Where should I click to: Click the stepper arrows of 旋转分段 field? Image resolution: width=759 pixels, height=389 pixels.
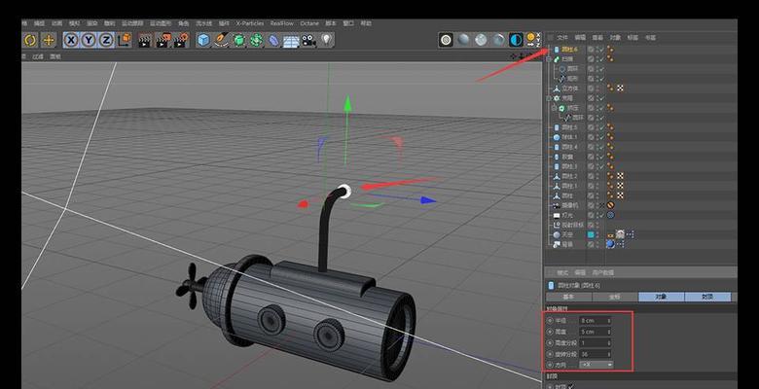pos(608,354)
